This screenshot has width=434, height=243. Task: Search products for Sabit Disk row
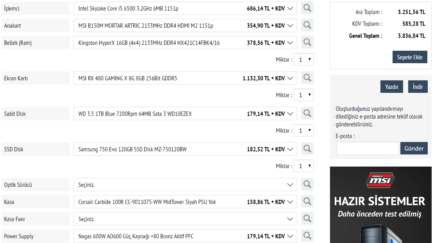(307, 114)
